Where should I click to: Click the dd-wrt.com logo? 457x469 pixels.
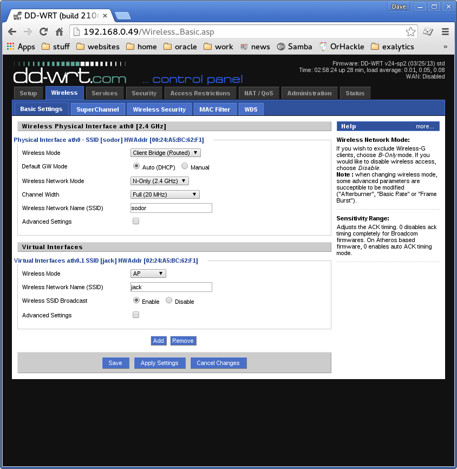(70, 73)
